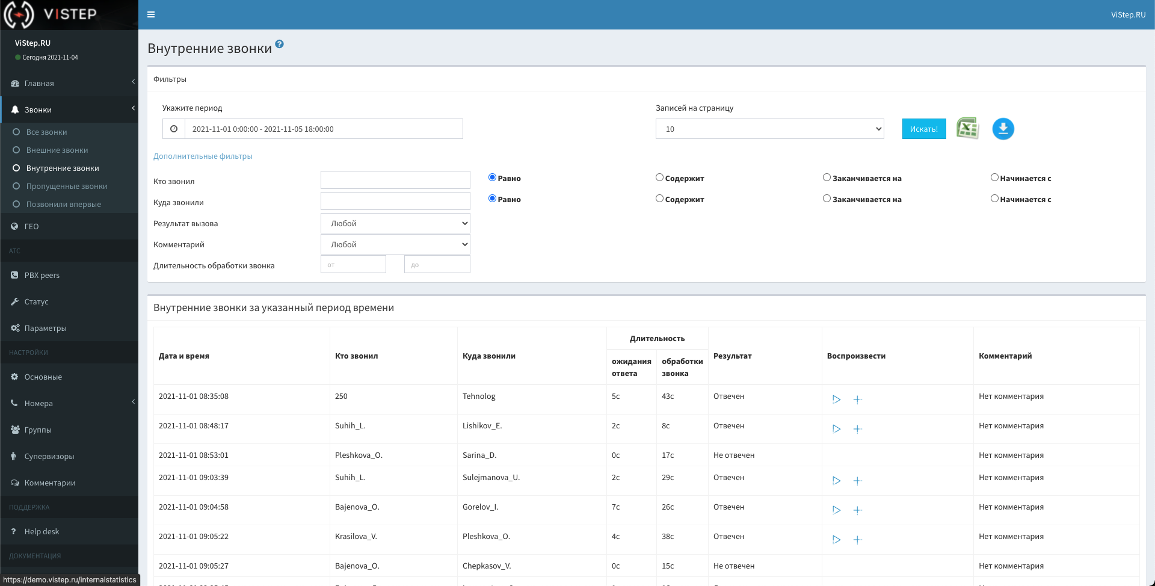Select 'Содержит' for Кто звонил filter

pyautogui.click(x=659, y=177)
